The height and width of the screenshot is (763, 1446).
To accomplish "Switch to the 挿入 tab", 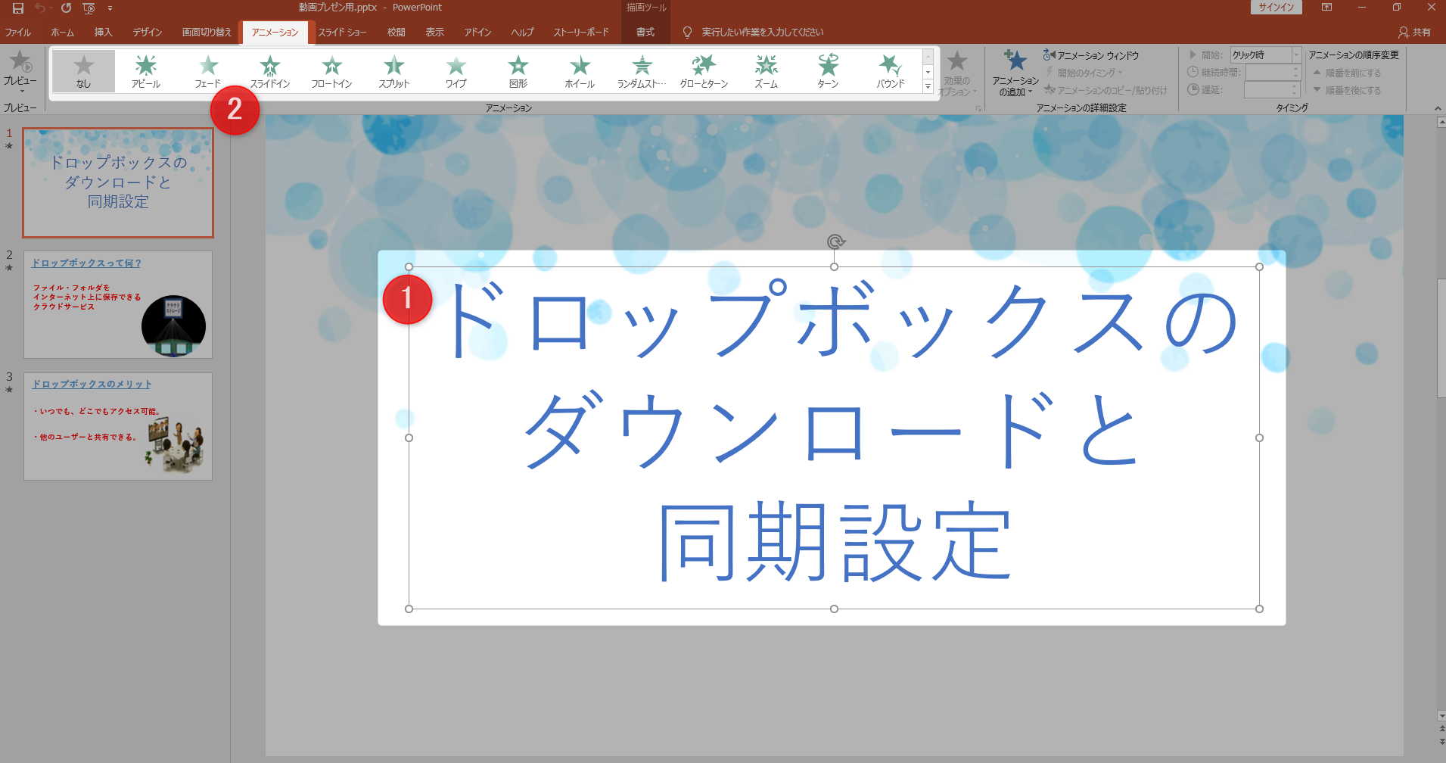I will click(104, 32).
